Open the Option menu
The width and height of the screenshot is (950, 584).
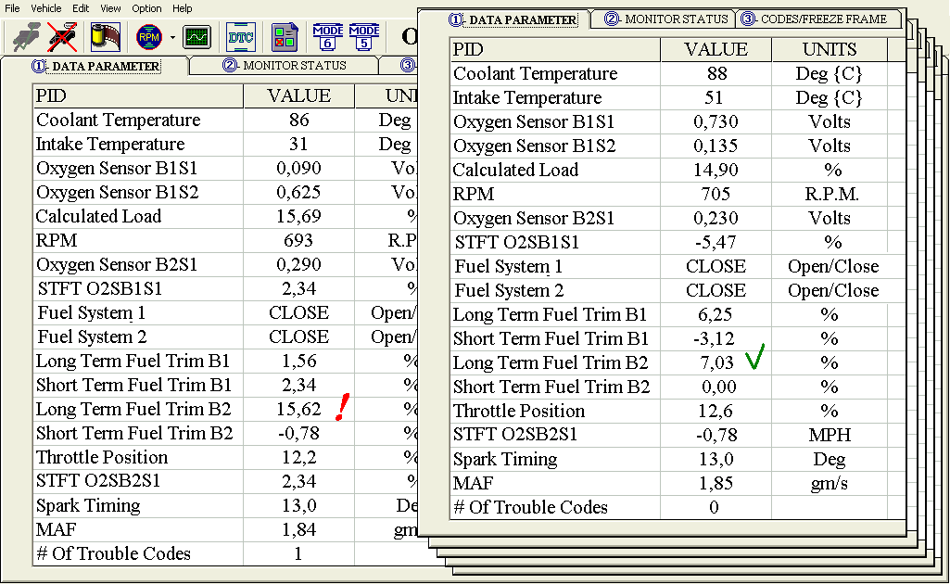(x=146, y=8)
